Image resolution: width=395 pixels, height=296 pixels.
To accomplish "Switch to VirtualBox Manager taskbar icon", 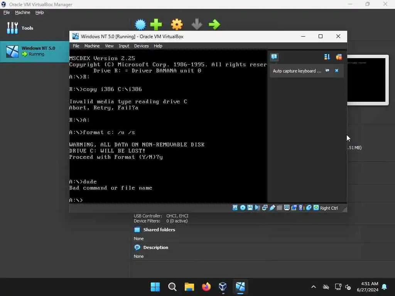I will tap(223, 287).
